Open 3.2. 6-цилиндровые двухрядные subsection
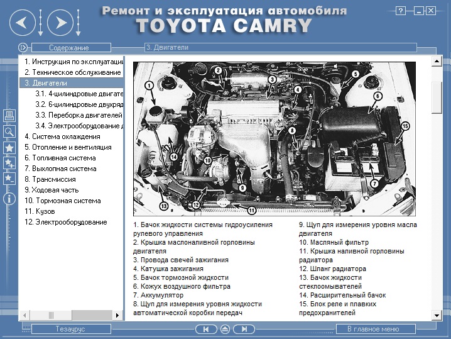This screenshot has height=339, width=451. click(79, 104)
